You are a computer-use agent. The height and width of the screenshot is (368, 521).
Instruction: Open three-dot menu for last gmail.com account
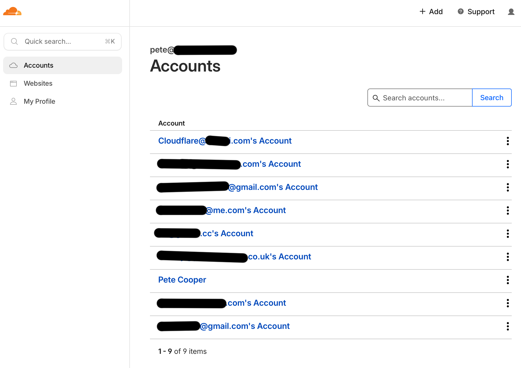pos(508,326)
